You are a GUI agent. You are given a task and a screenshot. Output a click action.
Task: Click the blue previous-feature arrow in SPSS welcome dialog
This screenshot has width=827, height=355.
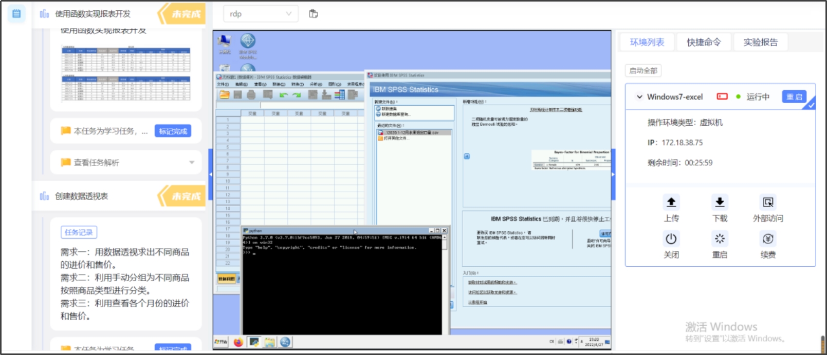click(467, 156)
